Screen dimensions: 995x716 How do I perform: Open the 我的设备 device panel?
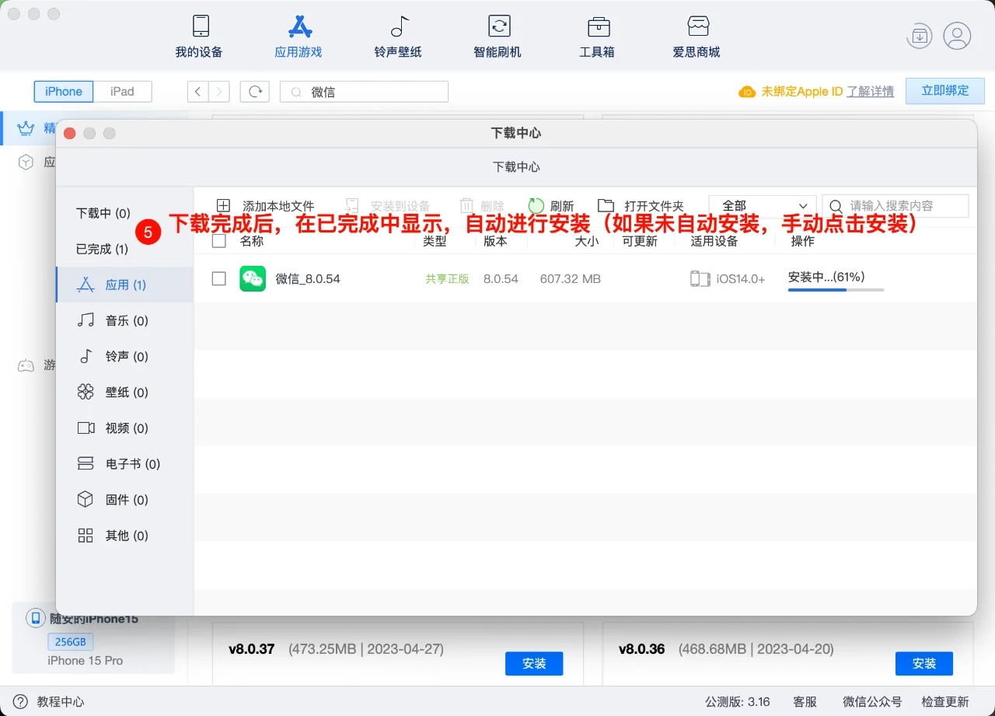(200, 35)
